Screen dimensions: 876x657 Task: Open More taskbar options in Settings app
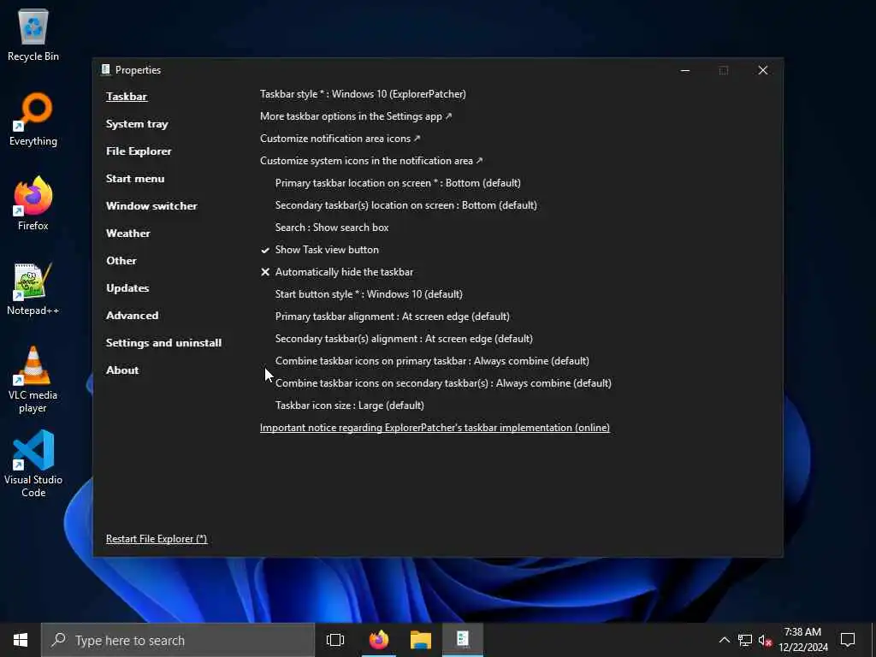coord(356,116)
